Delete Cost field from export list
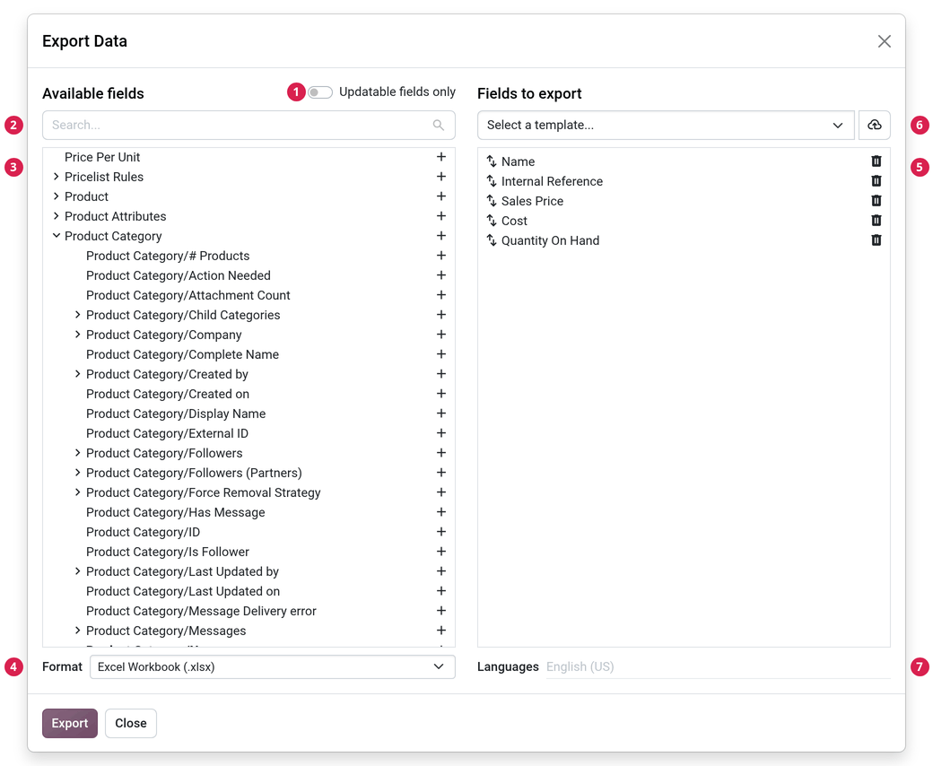Image resolution: width=933 pixels, height=766 pixels. coord(876,221)
